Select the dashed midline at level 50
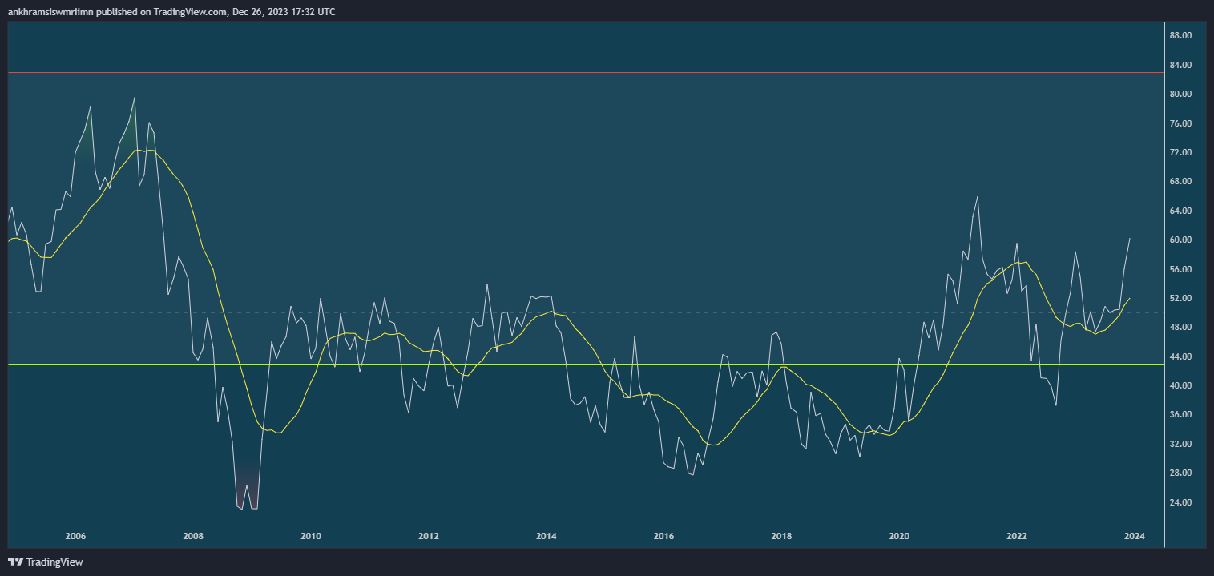Image resolution: width=1214 pixels, height=576 pixels. click(x=585, y=312)
